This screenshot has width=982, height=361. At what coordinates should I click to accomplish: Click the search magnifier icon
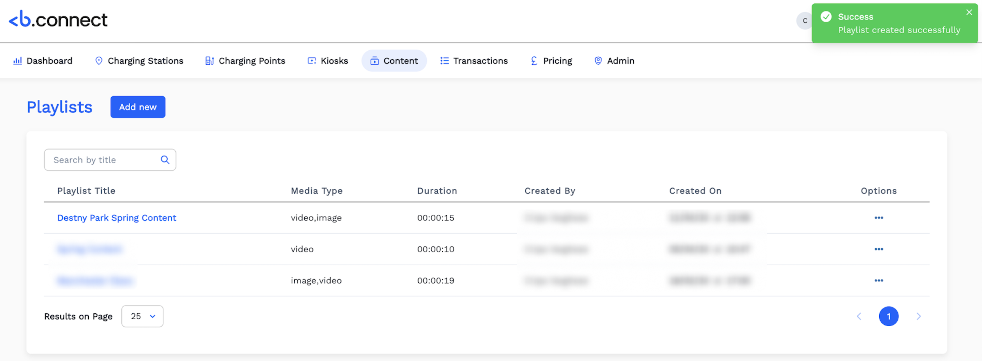click(x=165, y=160)
